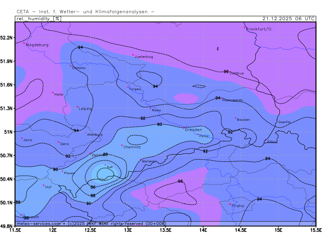This screenshot has width=331, height=248.
Task: Click the % unit box
Action: click(58, 19)
